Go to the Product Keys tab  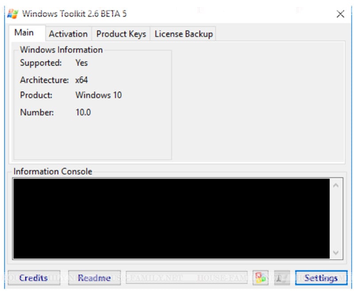tap(121, 34)
